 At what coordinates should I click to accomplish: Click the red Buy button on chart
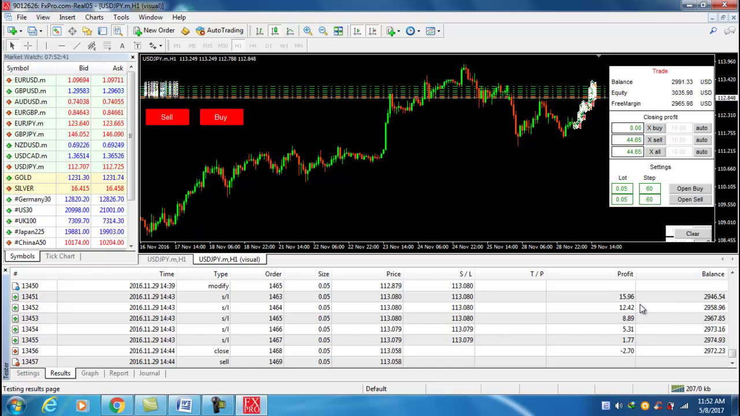click(x=221, y=117)
